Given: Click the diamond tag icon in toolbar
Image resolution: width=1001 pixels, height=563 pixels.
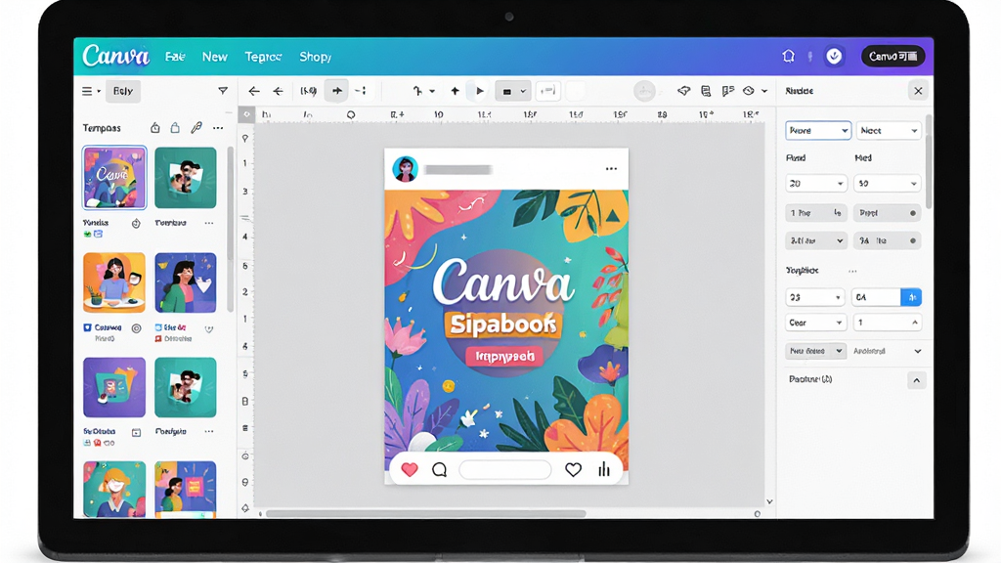Looking at the screenshot, I should (x=683, y=91).
